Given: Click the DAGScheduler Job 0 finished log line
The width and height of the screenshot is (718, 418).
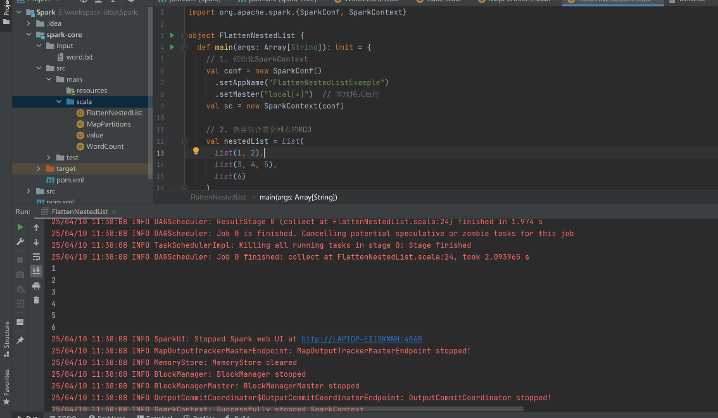Looking at the screenshot, I should (290, 257).
